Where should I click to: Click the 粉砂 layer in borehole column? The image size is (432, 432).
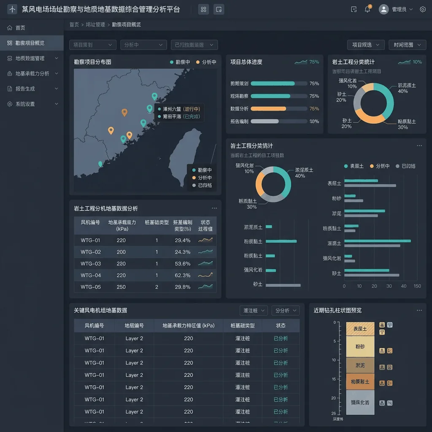360,346
